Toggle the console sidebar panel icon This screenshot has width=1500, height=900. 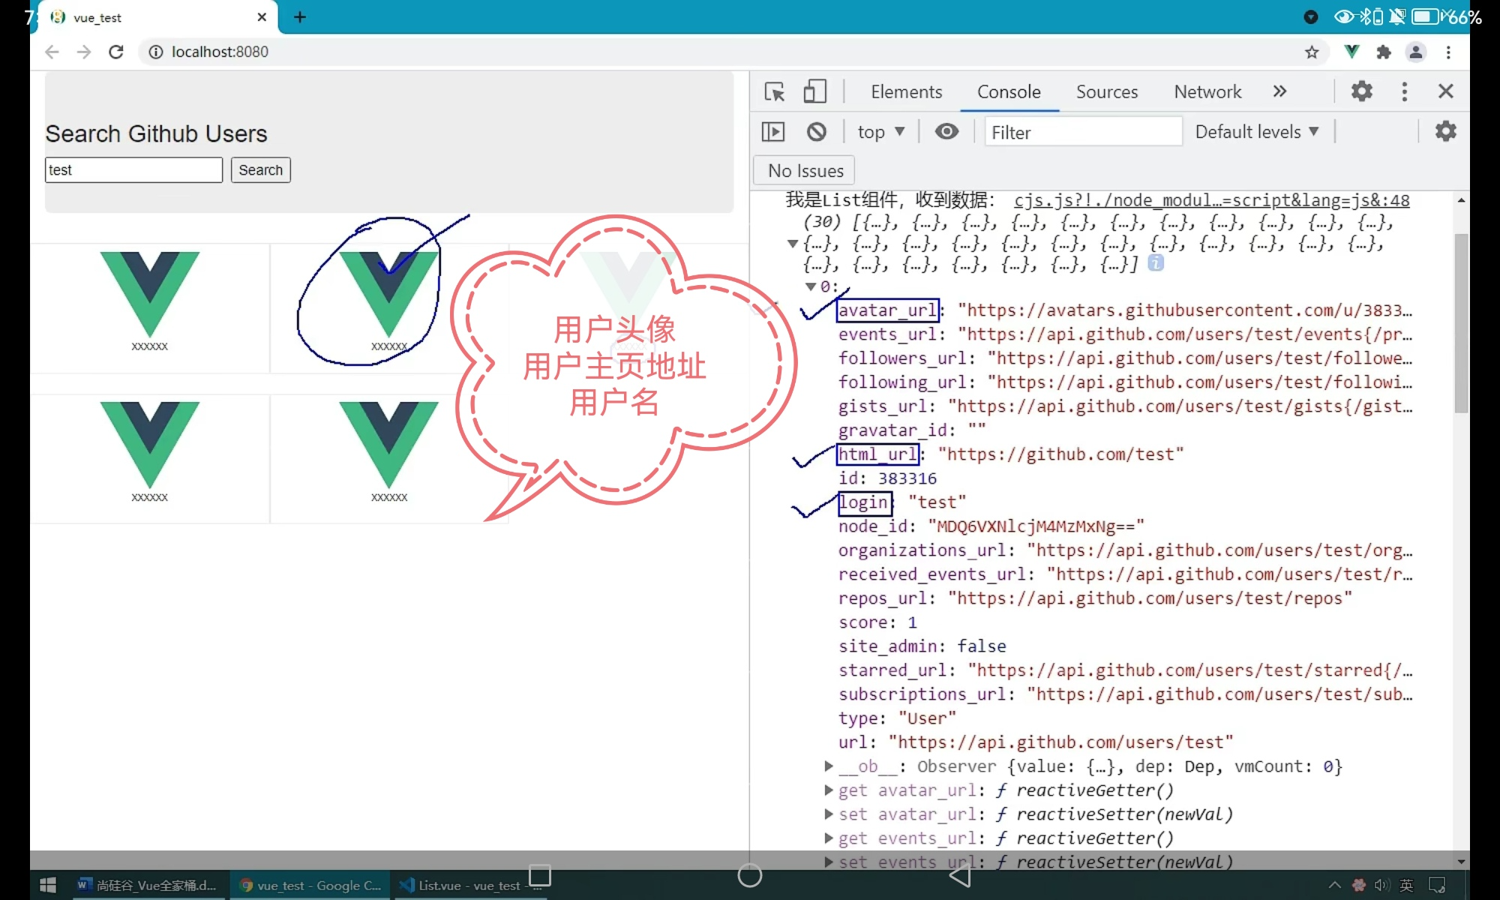point(772,132)
